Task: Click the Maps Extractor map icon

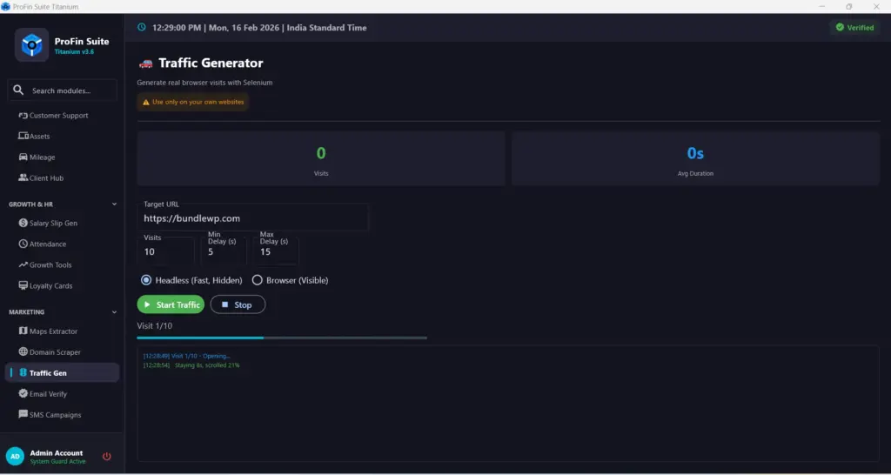Action: tap(23, 331)
